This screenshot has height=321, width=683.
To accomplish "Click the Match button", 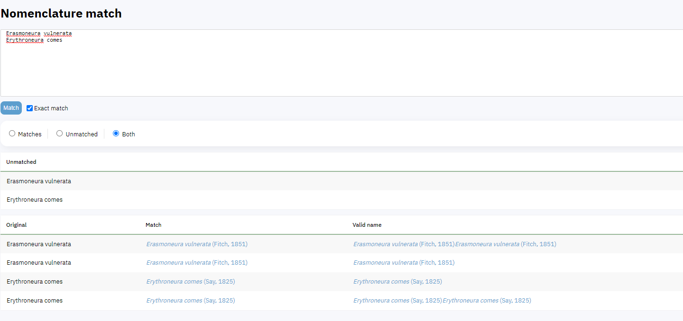I will pos(11,108).
